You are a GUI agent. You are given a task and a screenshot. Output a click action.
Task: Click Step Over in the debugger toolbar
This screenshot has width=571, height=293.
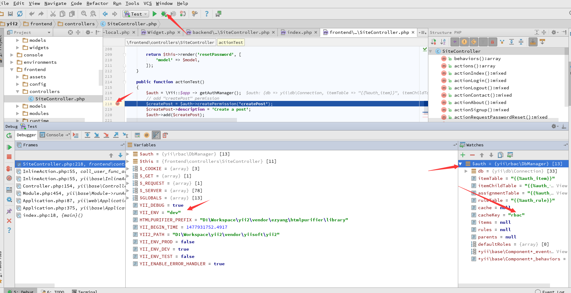[87, 135]
